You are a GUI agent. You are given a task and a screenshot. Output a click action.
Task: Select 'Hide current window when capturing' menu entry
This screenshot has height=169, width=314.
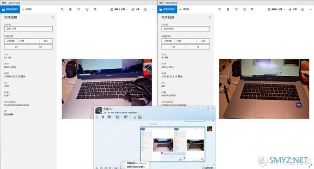(x=136, y=167)
